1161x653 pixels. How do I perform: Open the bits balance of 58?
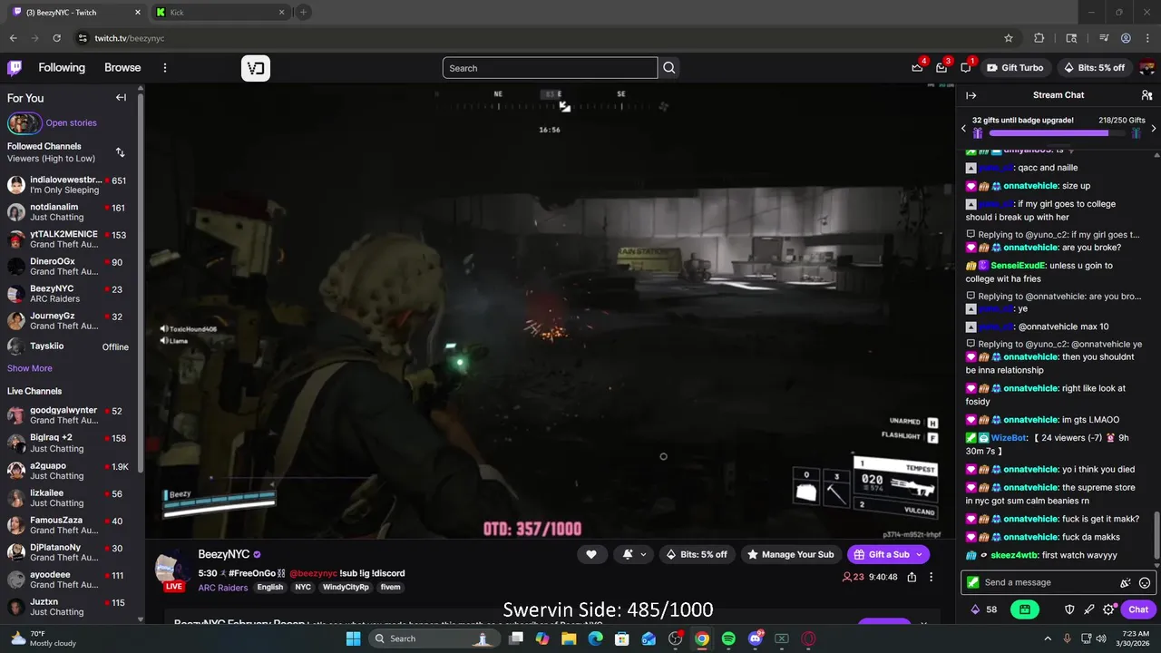(984, 609)
